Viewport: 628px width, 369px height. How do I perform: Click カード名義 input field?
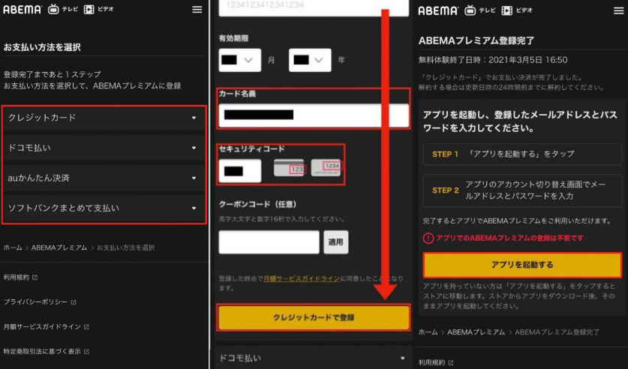click(314, 115)
